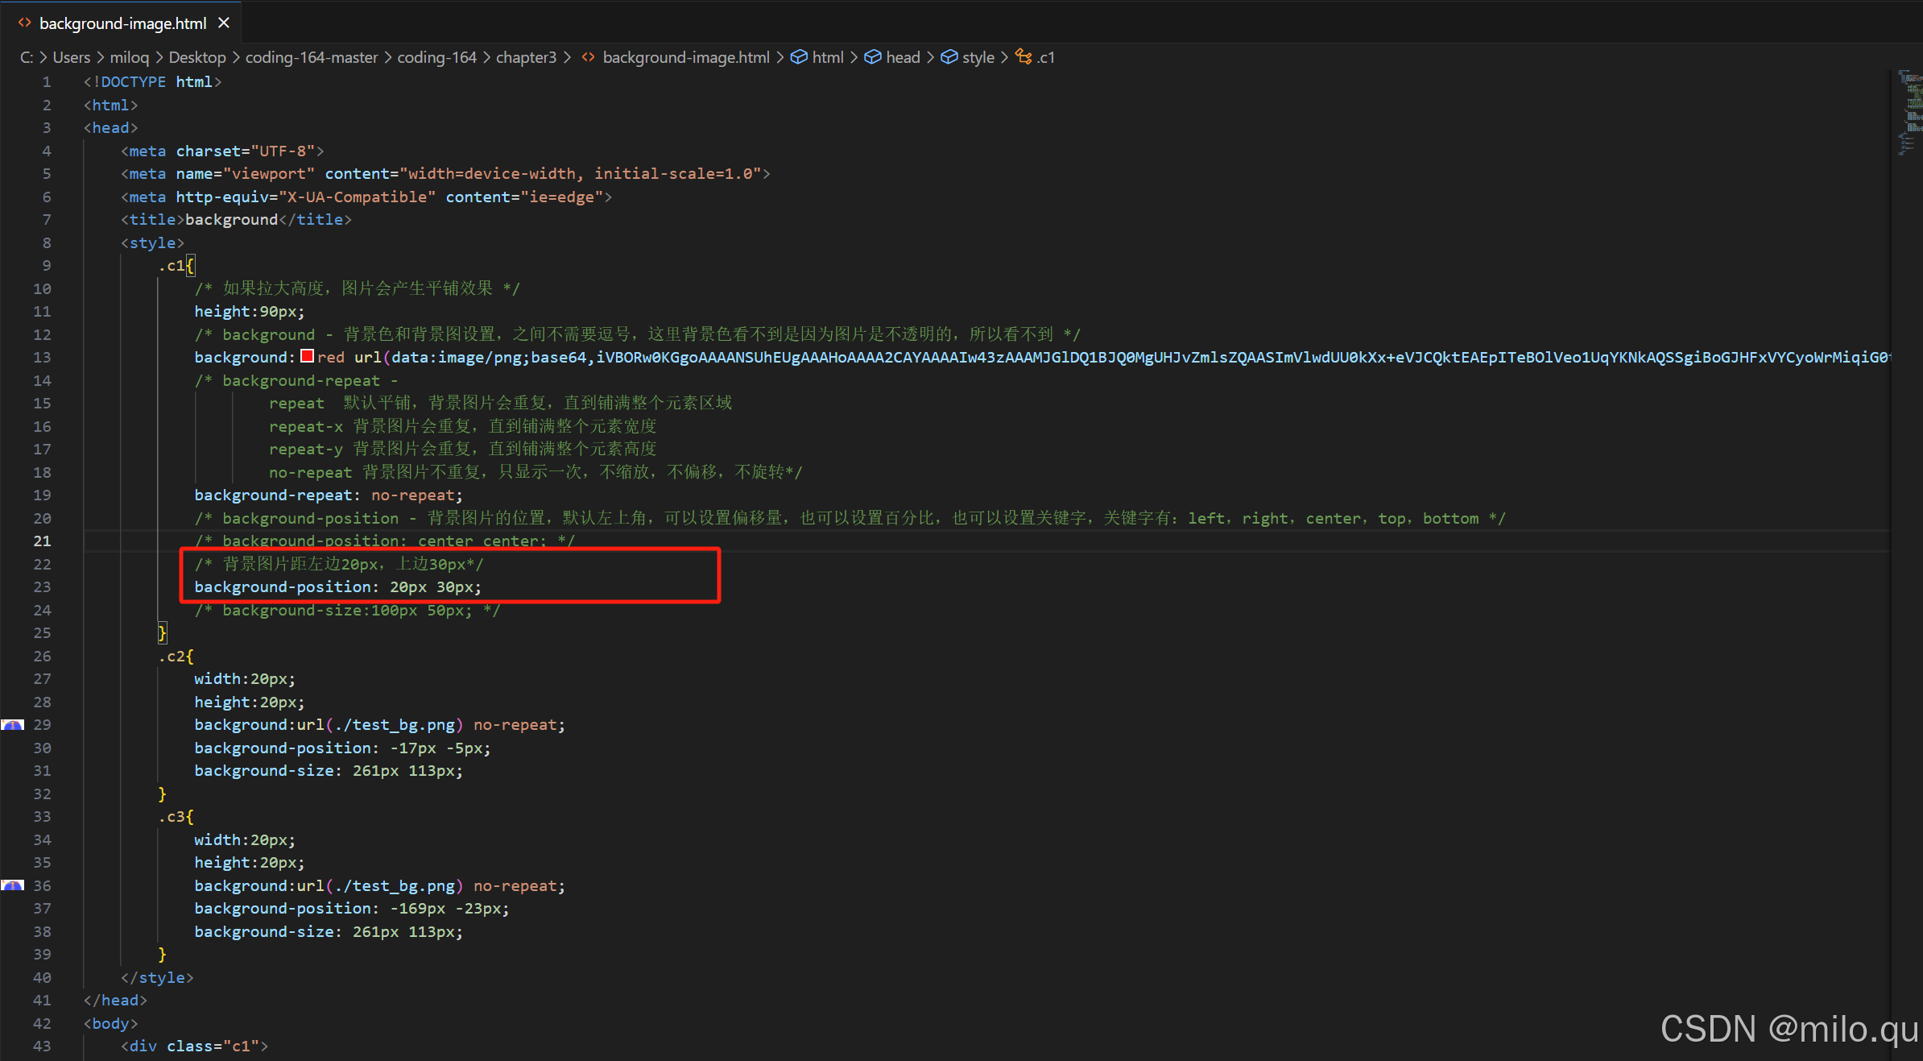
Task: Click the .c1 class symbol icon in breadcrumb
Action: [x=1024, y=56]
